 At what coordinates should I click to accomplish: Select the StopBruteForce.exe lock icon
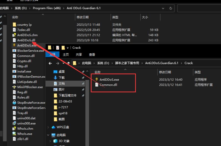14,103
